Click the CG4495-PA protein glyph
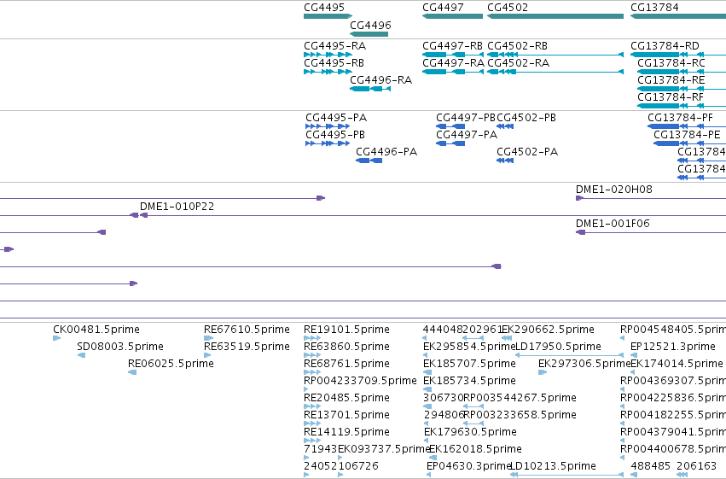726x479 pixels. [x=328, y=126]
